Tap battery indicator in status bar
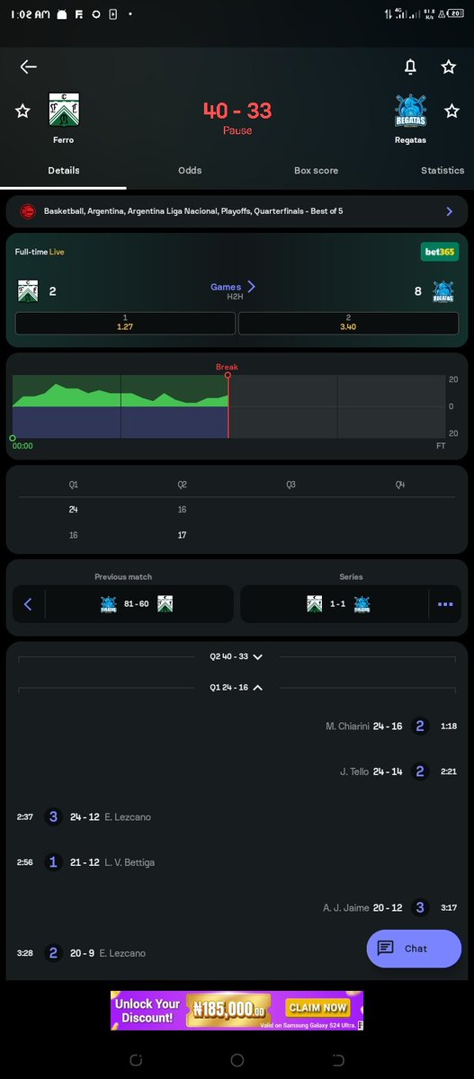474x1079 pixels. tap(454, 14)
